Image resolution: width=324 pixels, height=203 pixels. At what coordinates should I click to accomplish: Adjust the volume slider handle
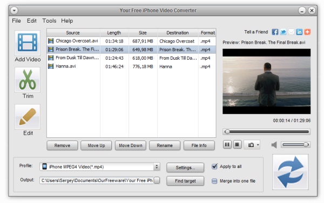coord(306,145)
